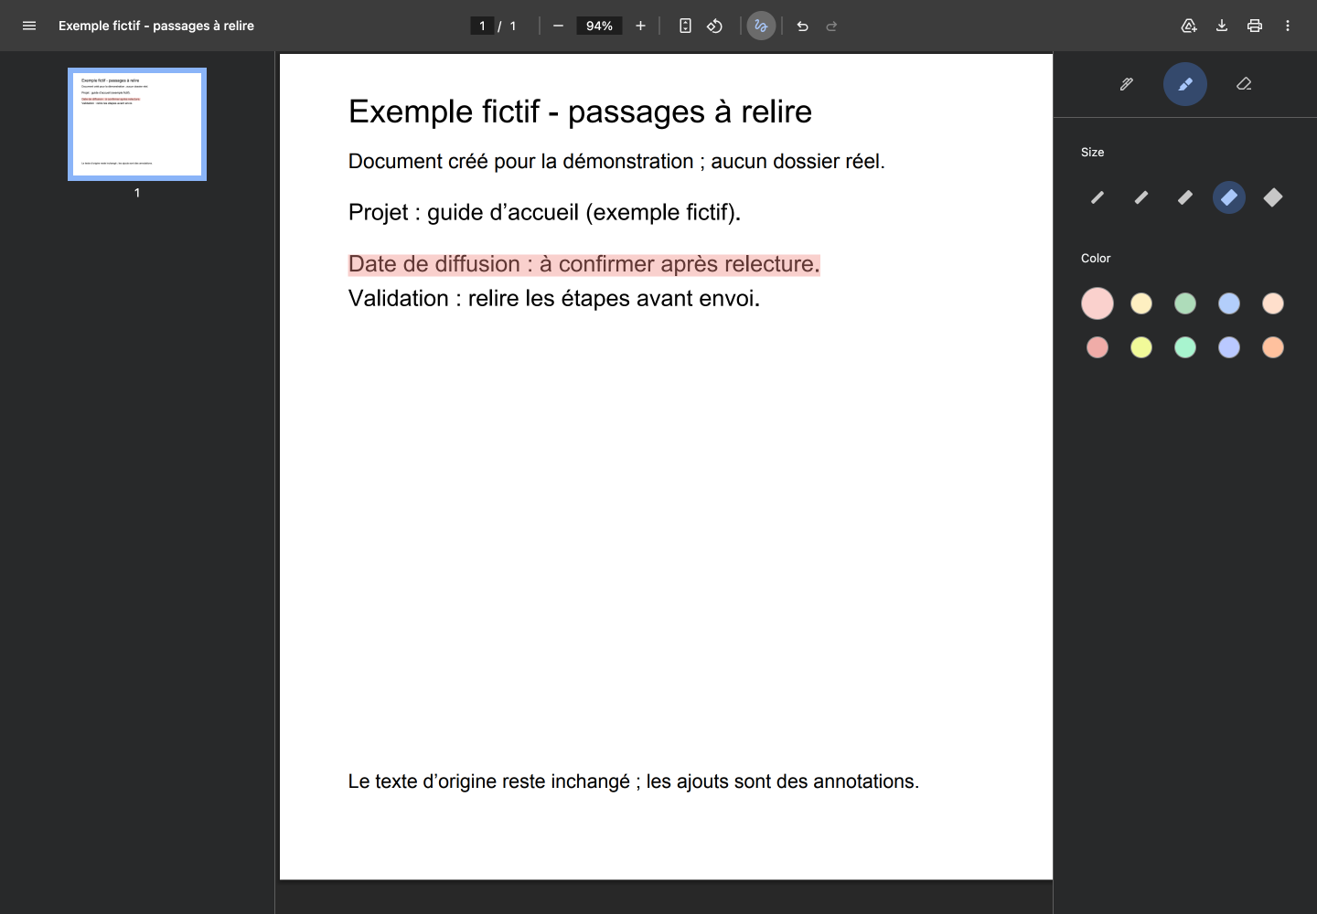
Task: Toggle the annotation draw mode icon
Action: (761, 26)
